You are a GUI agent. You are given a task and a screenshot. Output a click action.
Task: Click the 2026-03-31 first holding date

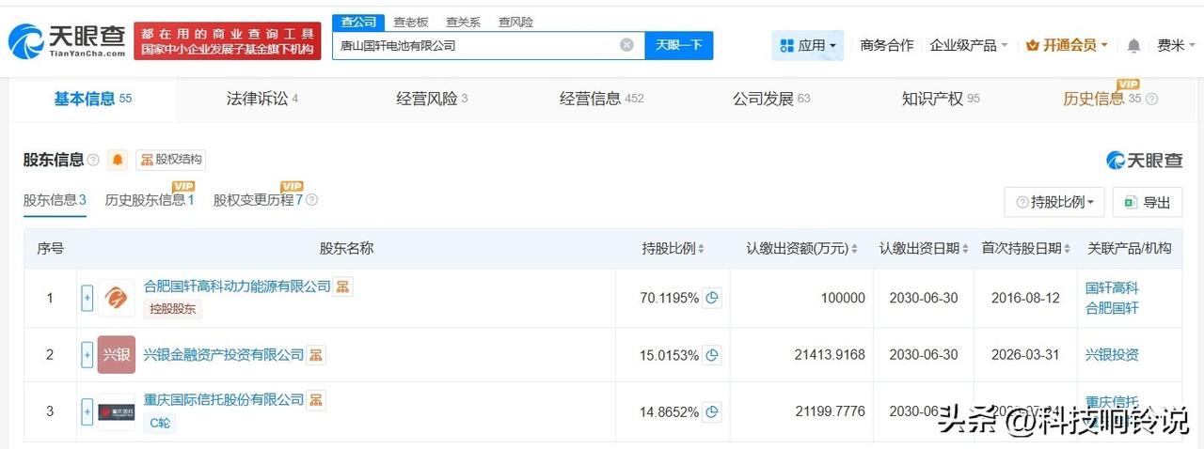tap(1025, 355)
